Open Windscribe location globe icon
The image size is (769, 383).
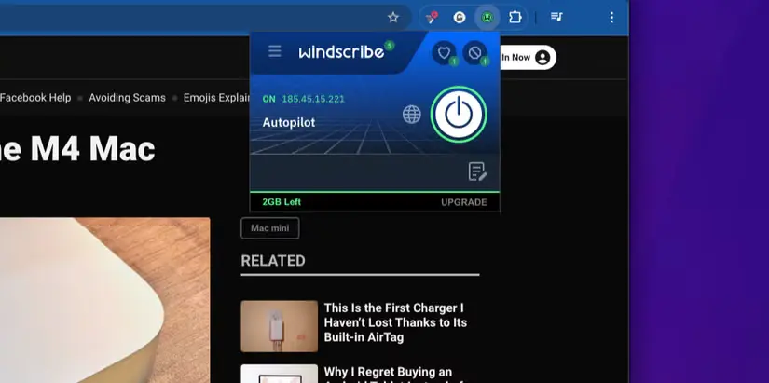[411, 115]
